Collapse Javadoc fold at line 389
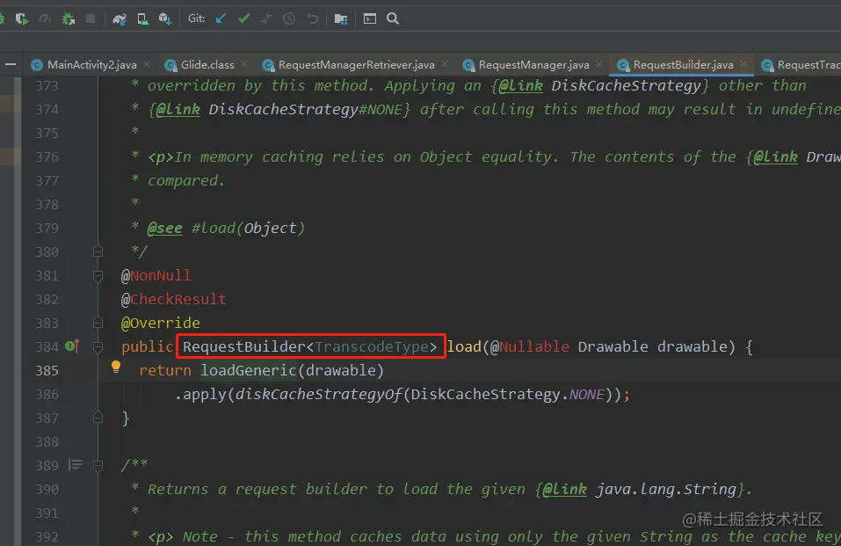This screenshot has height=546, width=841. (x=98, y=465)
